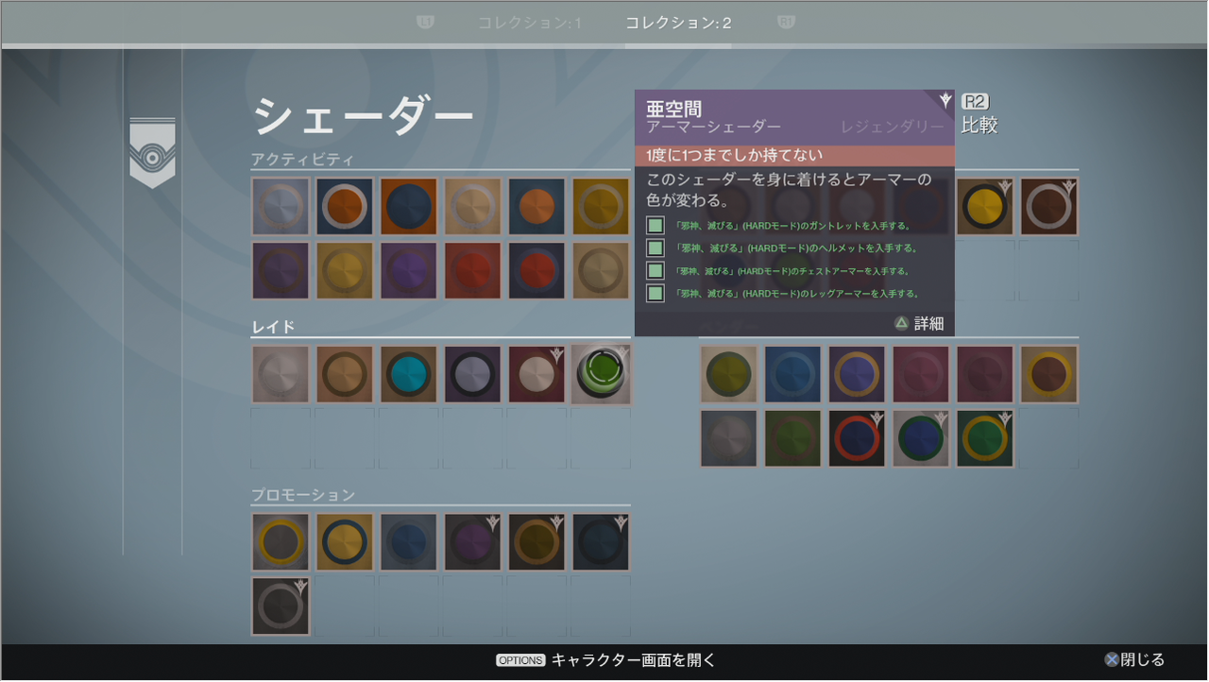Select the white-ringed orange shader on navy
Screen dimensions: 1209x682
345,206
